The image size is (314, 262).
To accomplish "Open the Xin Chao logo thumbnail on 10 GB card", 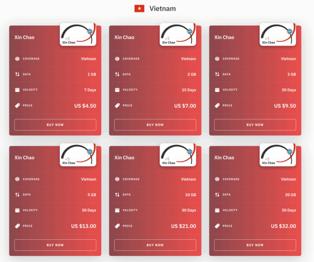I will coord(178,155).
